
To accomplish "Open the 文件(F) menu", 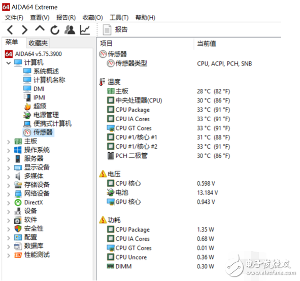I will coord(14,18).
